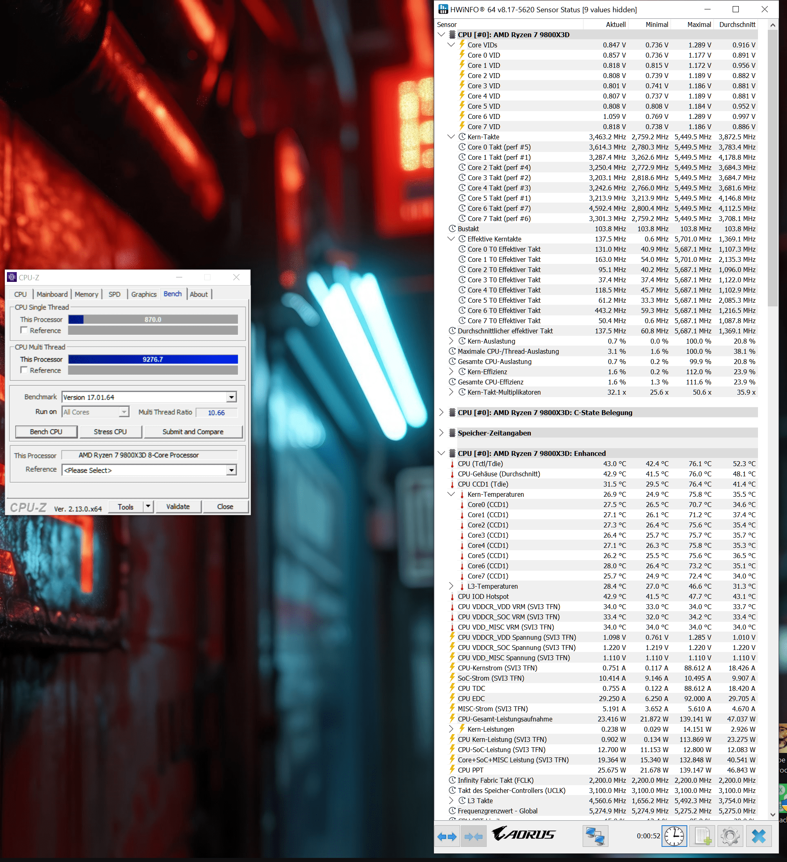The image size is (787, 862).
Task: Expand the Kern-Auslastung node
Action: coord(451,341)
